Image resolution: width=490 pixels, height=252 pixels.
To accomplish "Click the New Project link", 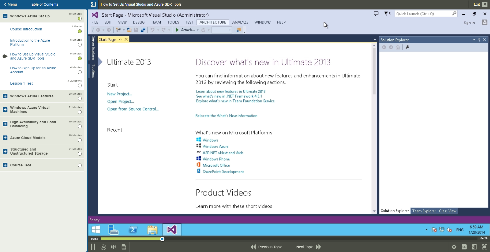I will pyautogui.click(x=119, y=94).
